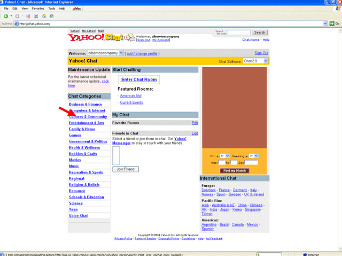Image resolution: width=342 pixels, height=256 pixels.
Task: Open Hobbies & Crafts category
Action: pyautogui.click(x=83, y=154)
